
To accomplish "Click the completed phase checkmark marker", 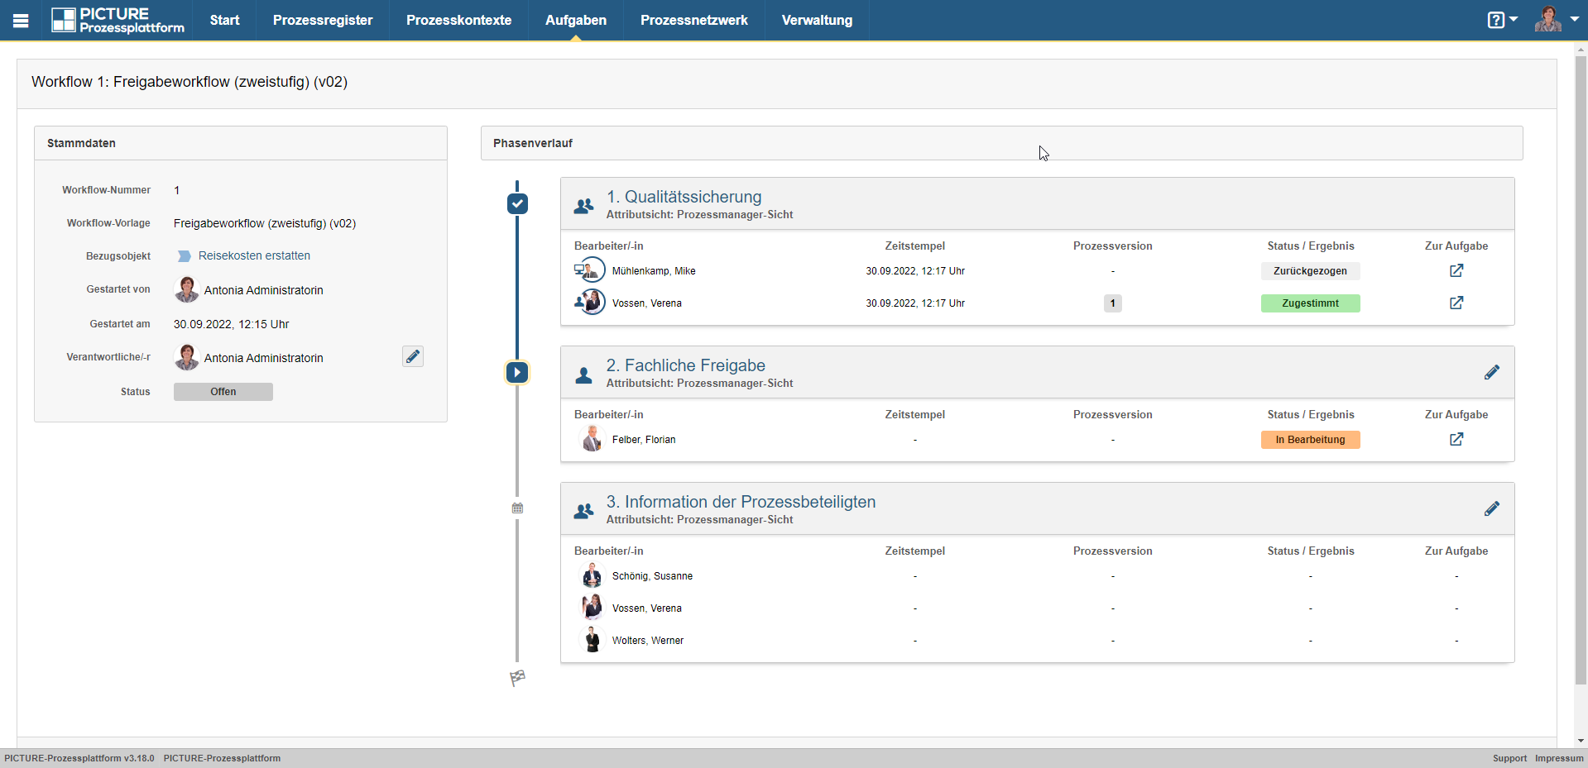I will point(517,203).
